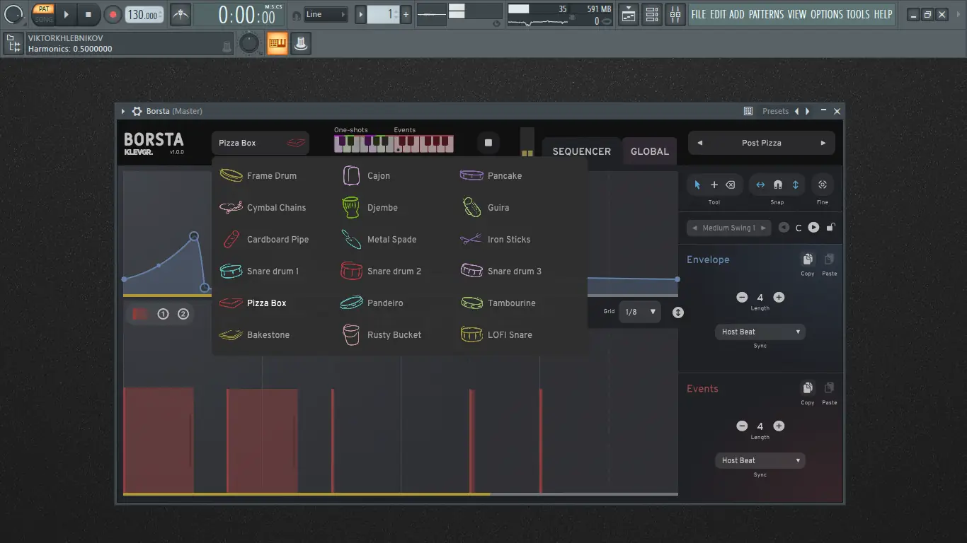
Task: Select envelope slot 1
Action: point(163,314)
